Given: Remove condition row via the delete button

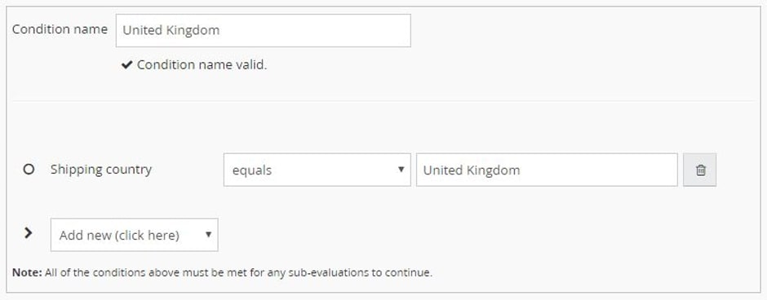Looking at the screenshot, I should pyautogui.click(x=700, y=170).
